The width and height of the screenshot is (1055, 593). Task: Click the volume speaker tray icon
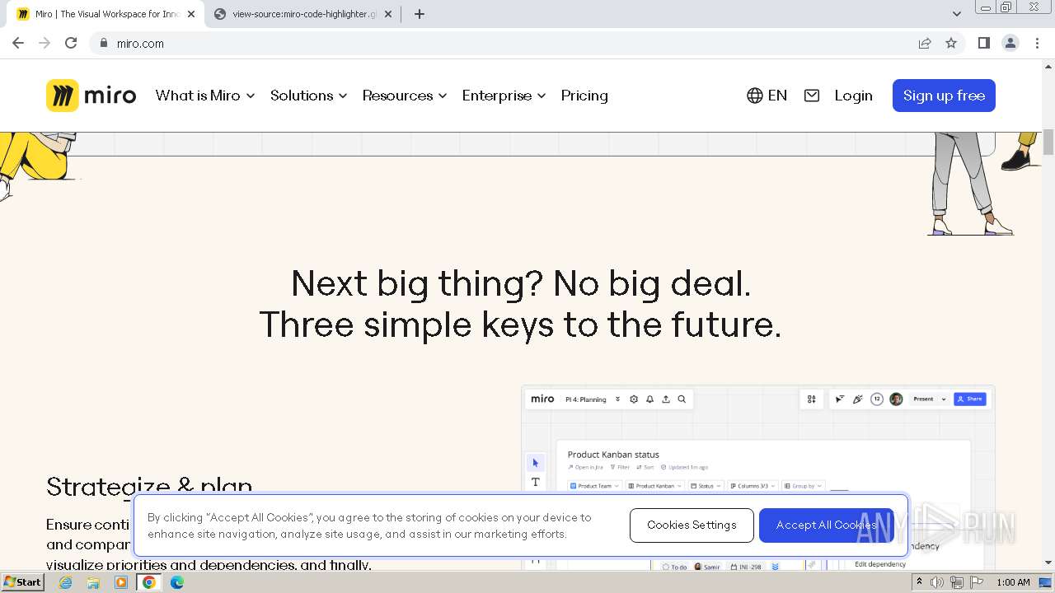[x=937, y=582]
